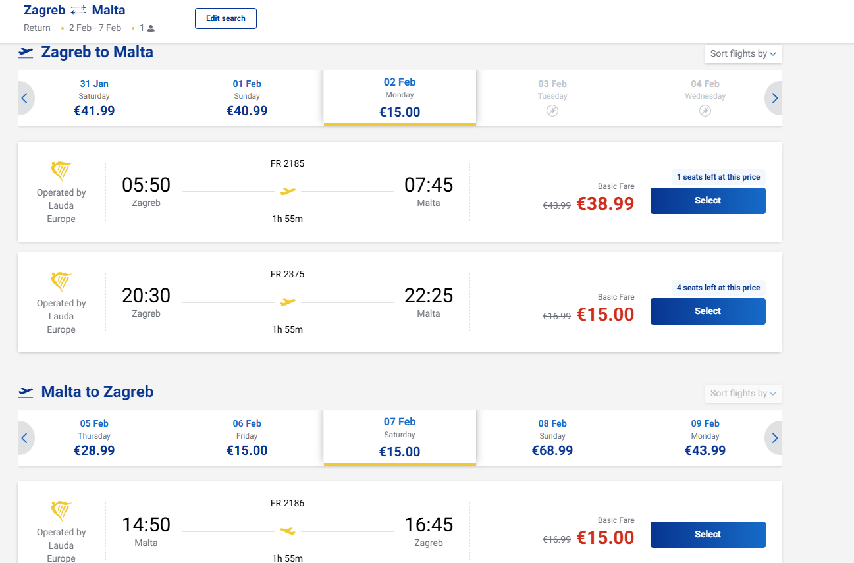The height and width of the screenshot is (563, 854).
Task: Open Sort flights by dropdown for outbound
Action: (x=743, y=54)
